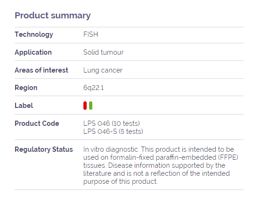This screenshot has width=253, height=205.
Task: Click the Solid tumour value text
Action: 104,52
